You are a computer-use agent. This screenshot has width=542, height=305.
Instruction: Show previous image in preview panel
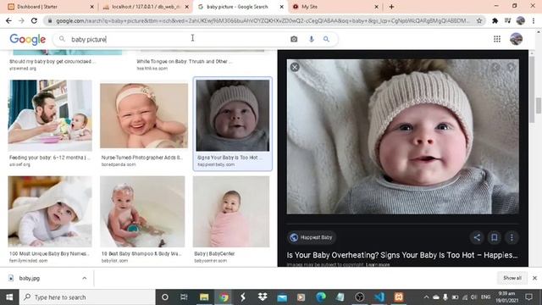(495, 67)
